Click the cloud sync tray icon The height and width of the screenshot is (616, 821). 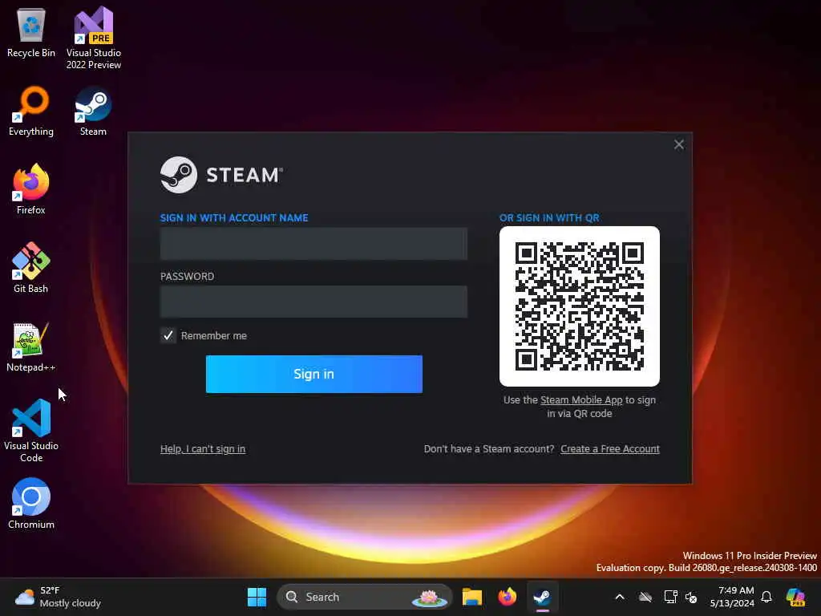645,597
